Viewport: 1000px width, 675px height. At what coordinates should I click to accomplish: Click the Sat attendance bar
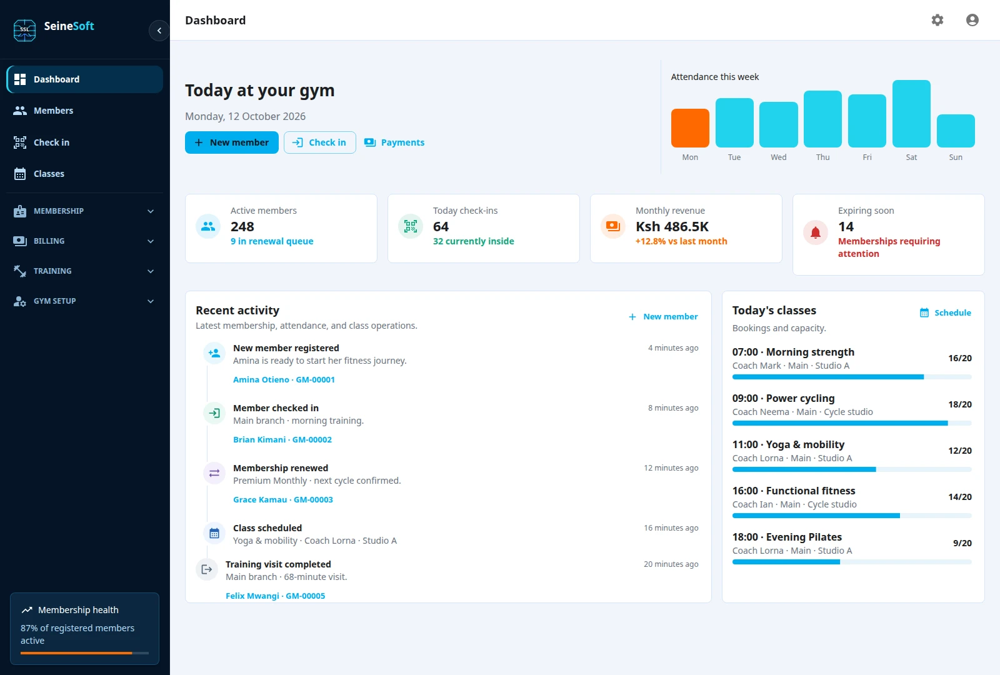click(x=911, y=114)
